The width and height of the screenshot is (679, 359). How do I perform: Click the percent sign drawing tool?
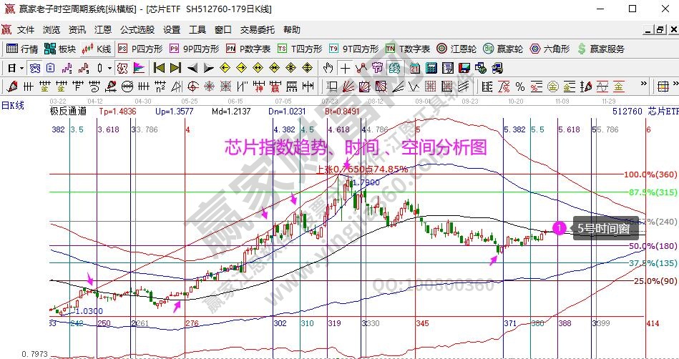click(x=520, y=87)
